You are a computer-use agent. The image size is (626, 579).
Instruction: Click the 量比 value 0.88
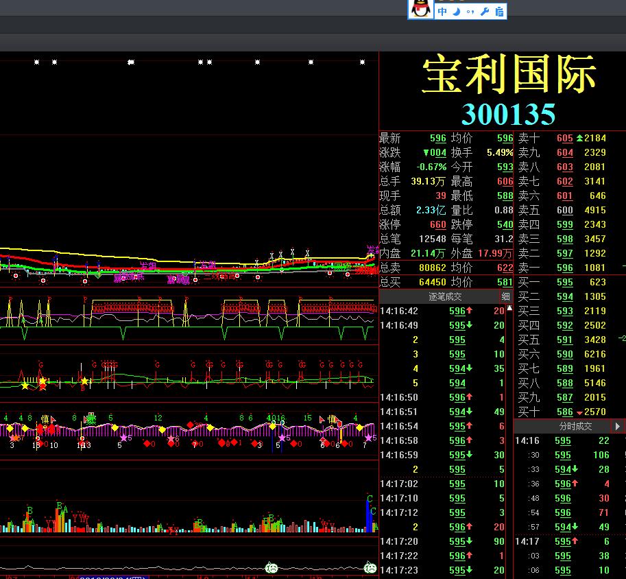(x=504, y=210)
